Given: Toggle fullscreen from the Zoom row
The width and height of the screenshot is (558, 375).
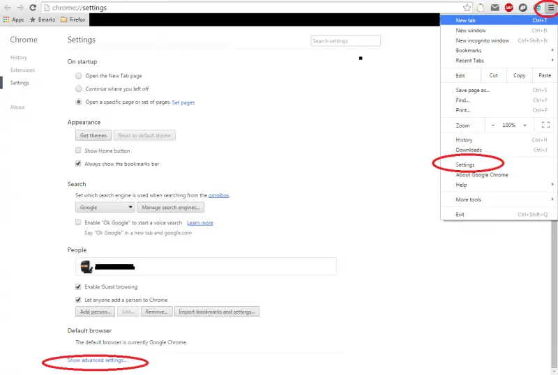Looking at the screenshot, I should [x=545, y=125].
